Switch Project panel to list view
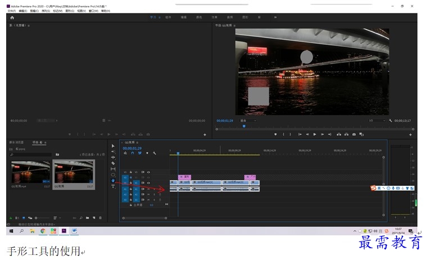This screenshot has height=260, width=427. pyautogui.click(x=17, y=218)
